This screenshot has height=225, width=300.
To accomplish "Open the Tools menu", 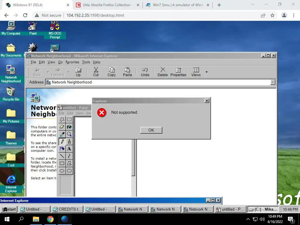I will pyautogui.click(x=86, y=62).
